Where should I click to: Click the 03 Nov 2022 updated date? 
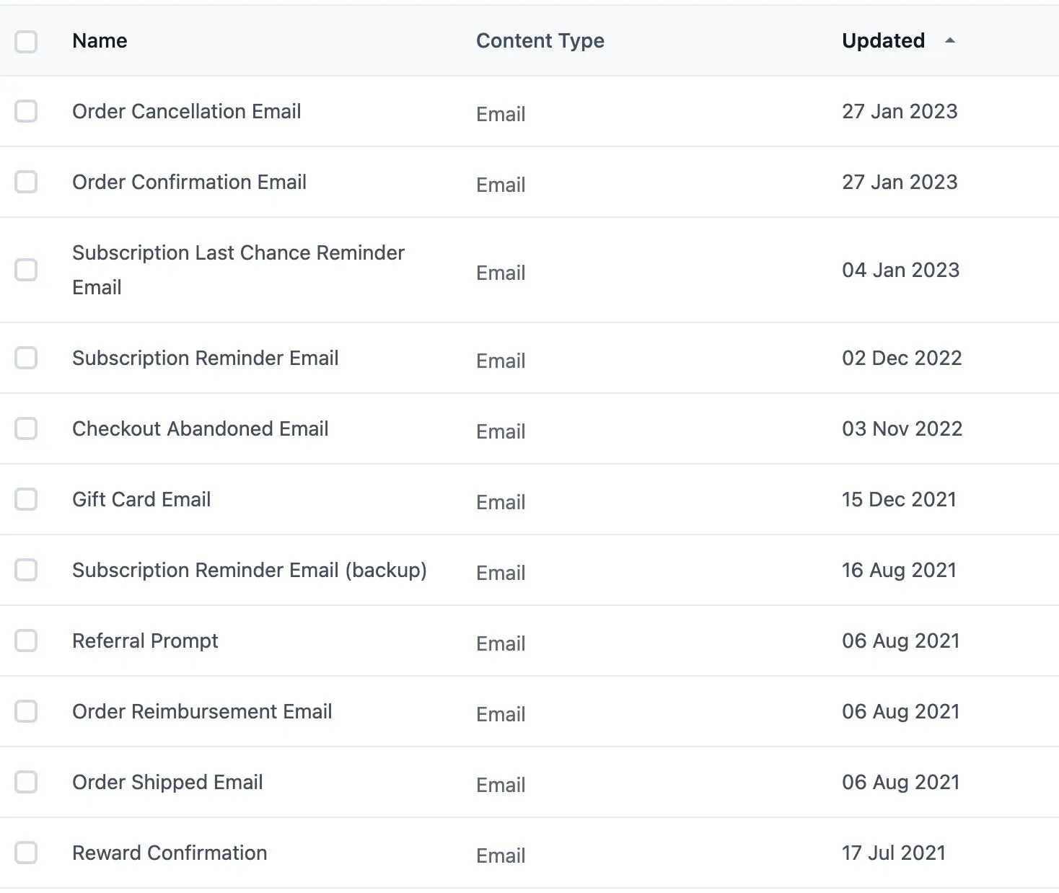tap(902, 428)
